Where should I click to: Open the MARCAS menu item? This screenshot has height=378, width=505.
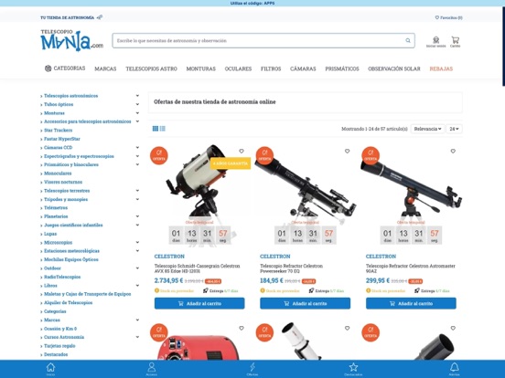click(105, 68)
